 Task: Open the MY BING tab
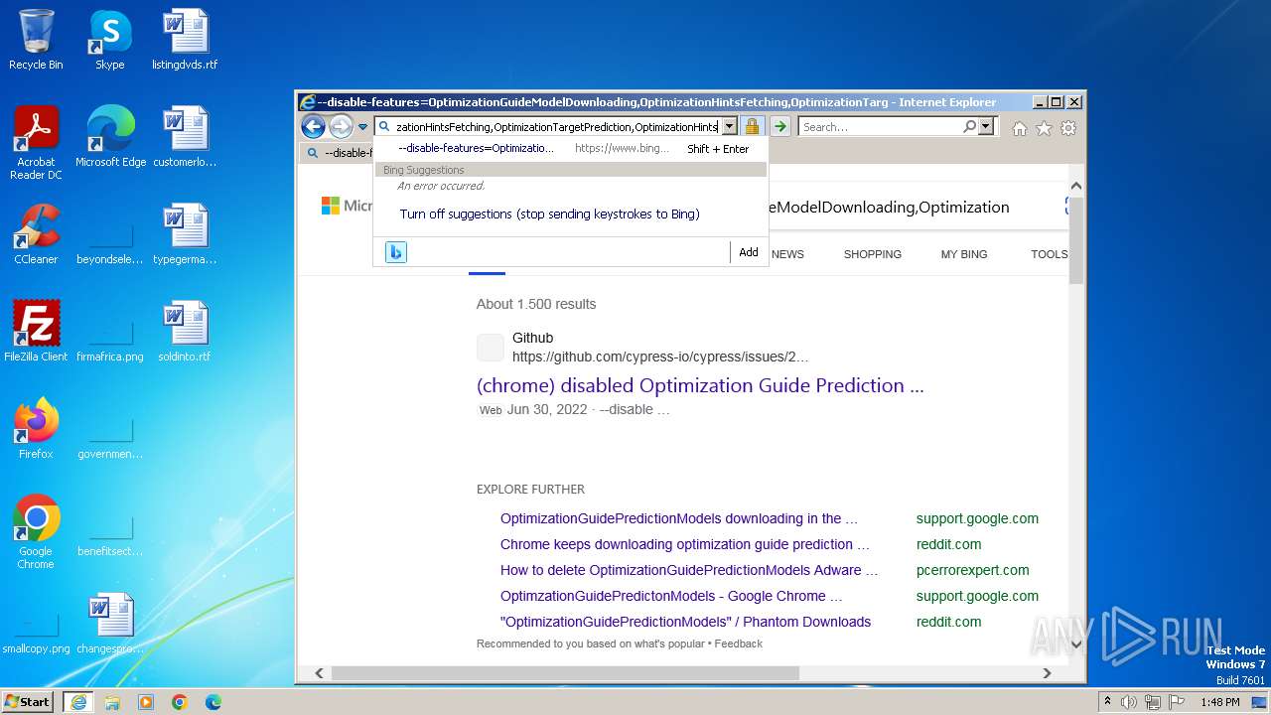964,254
